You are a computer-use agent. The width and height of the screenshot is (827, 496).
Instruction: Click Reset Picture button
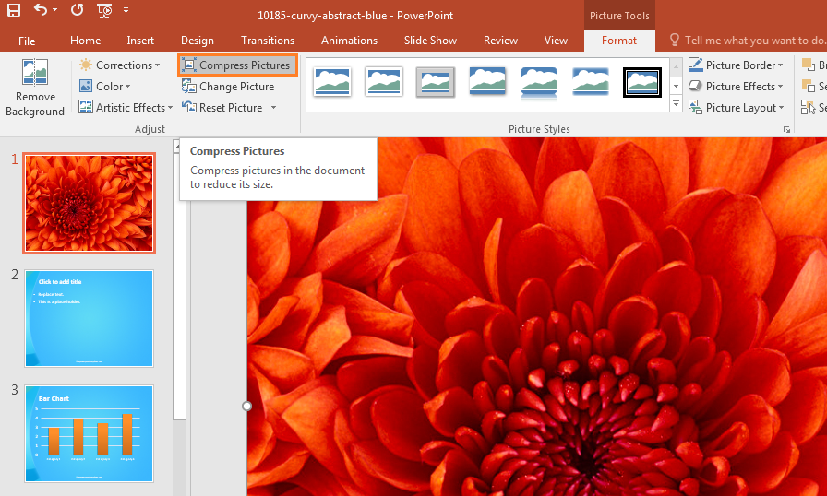(x=222, y=108)
